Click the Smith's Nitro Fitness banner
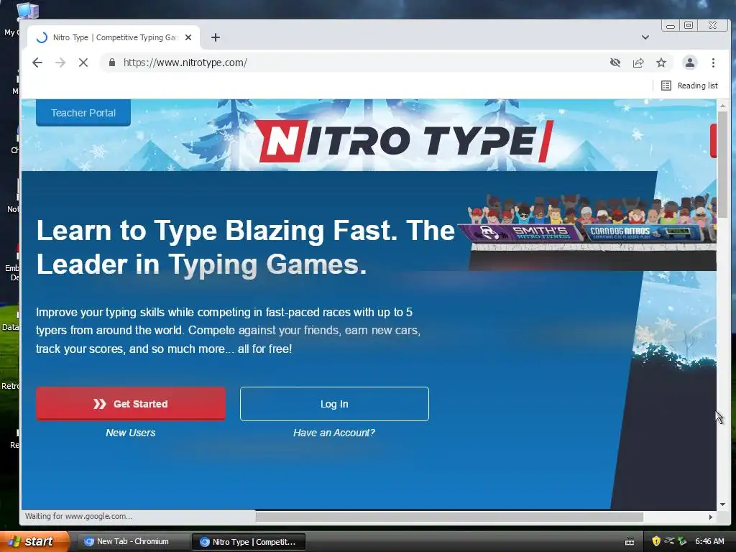The image size is (736, 552). pyautogui.click(x=520, y=232)
